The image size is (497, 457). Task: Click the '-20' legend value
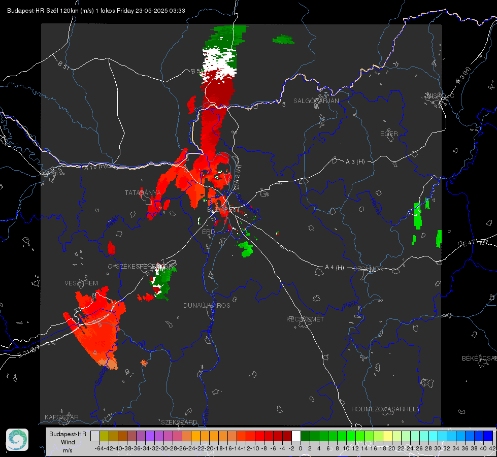click(x=209, y=448)
